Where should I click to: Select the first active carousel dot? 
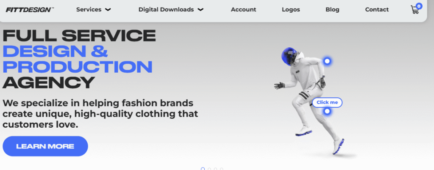(203, 169)
